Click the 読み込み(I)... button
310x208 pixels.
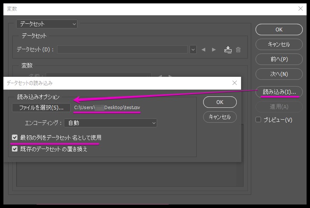tap(279, 92)
